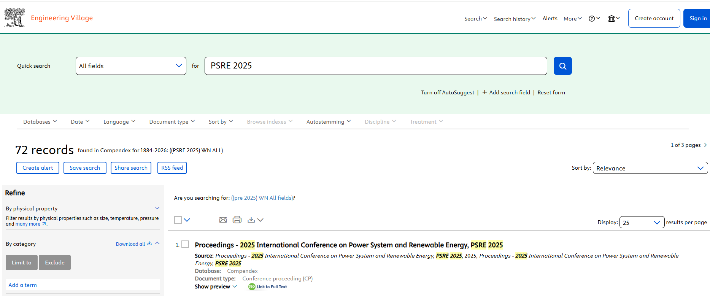Open the Date filter menu
The width and height of the screenshot is (710, 296).
[80, 122]
